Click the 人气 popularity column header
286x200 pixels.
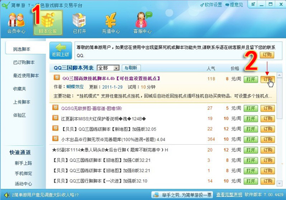[211, 68]
